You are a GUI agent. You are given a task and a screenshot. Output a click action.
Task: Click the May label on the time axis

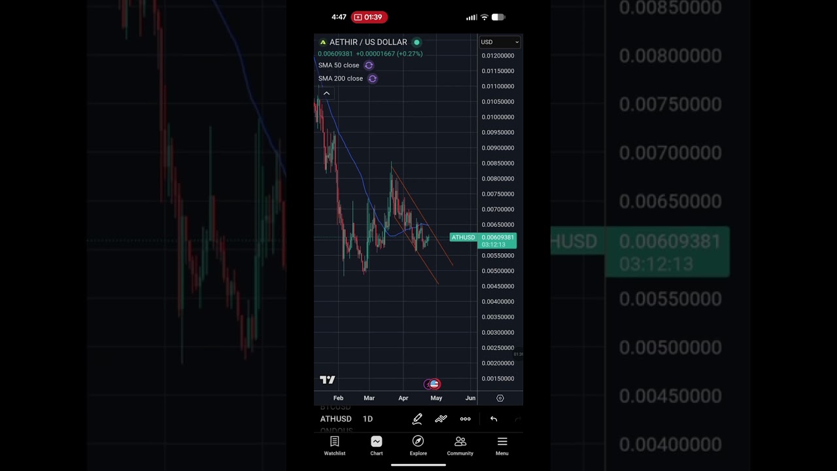(x=436, y=398)
